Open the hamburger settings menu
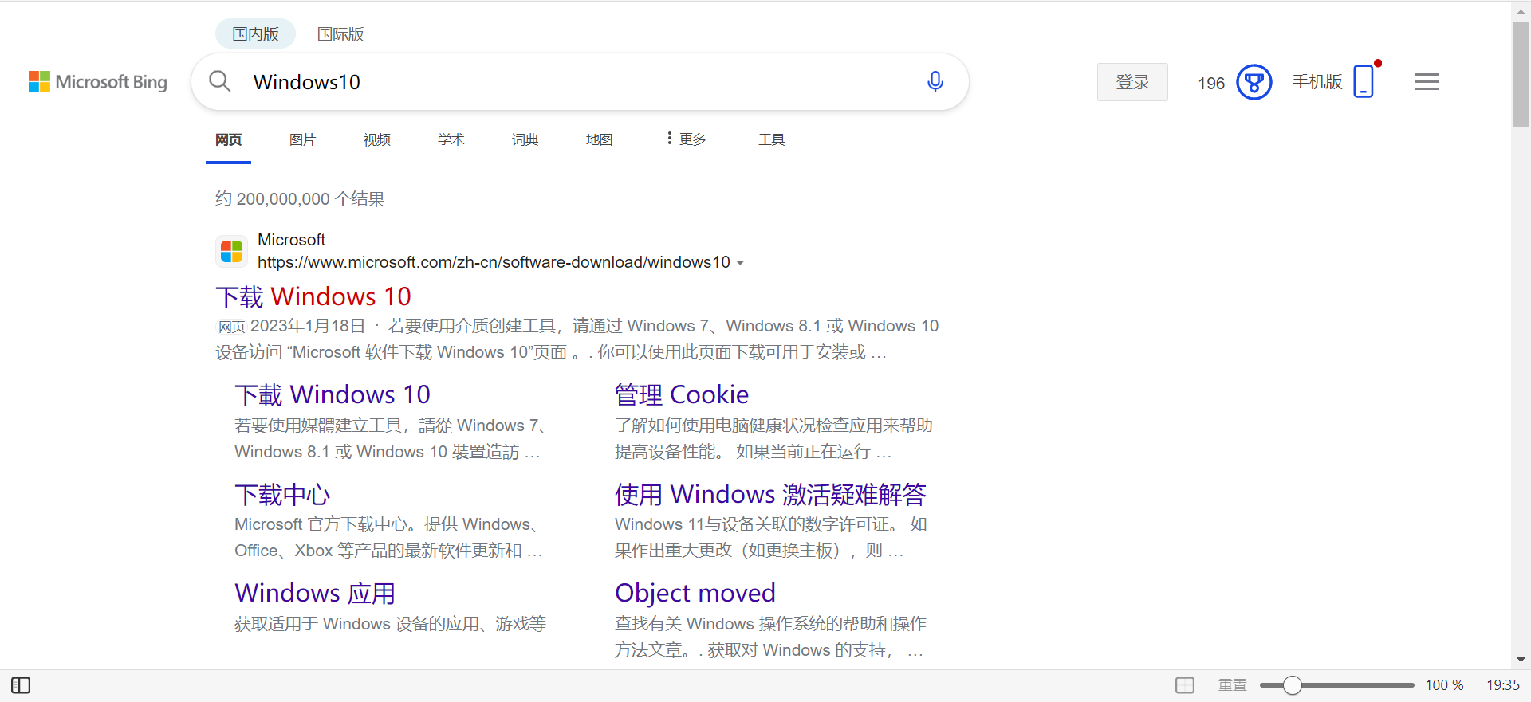 (x=1427, y=81)
